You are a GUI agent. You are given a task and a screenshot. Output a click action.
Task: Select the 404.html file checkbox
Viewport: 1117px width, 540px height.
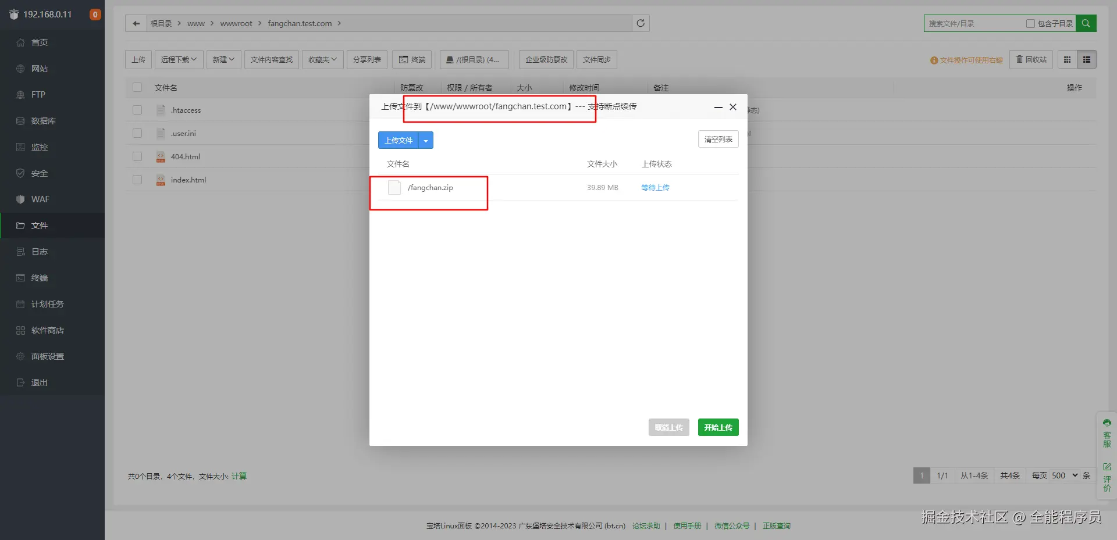(137, 156)
